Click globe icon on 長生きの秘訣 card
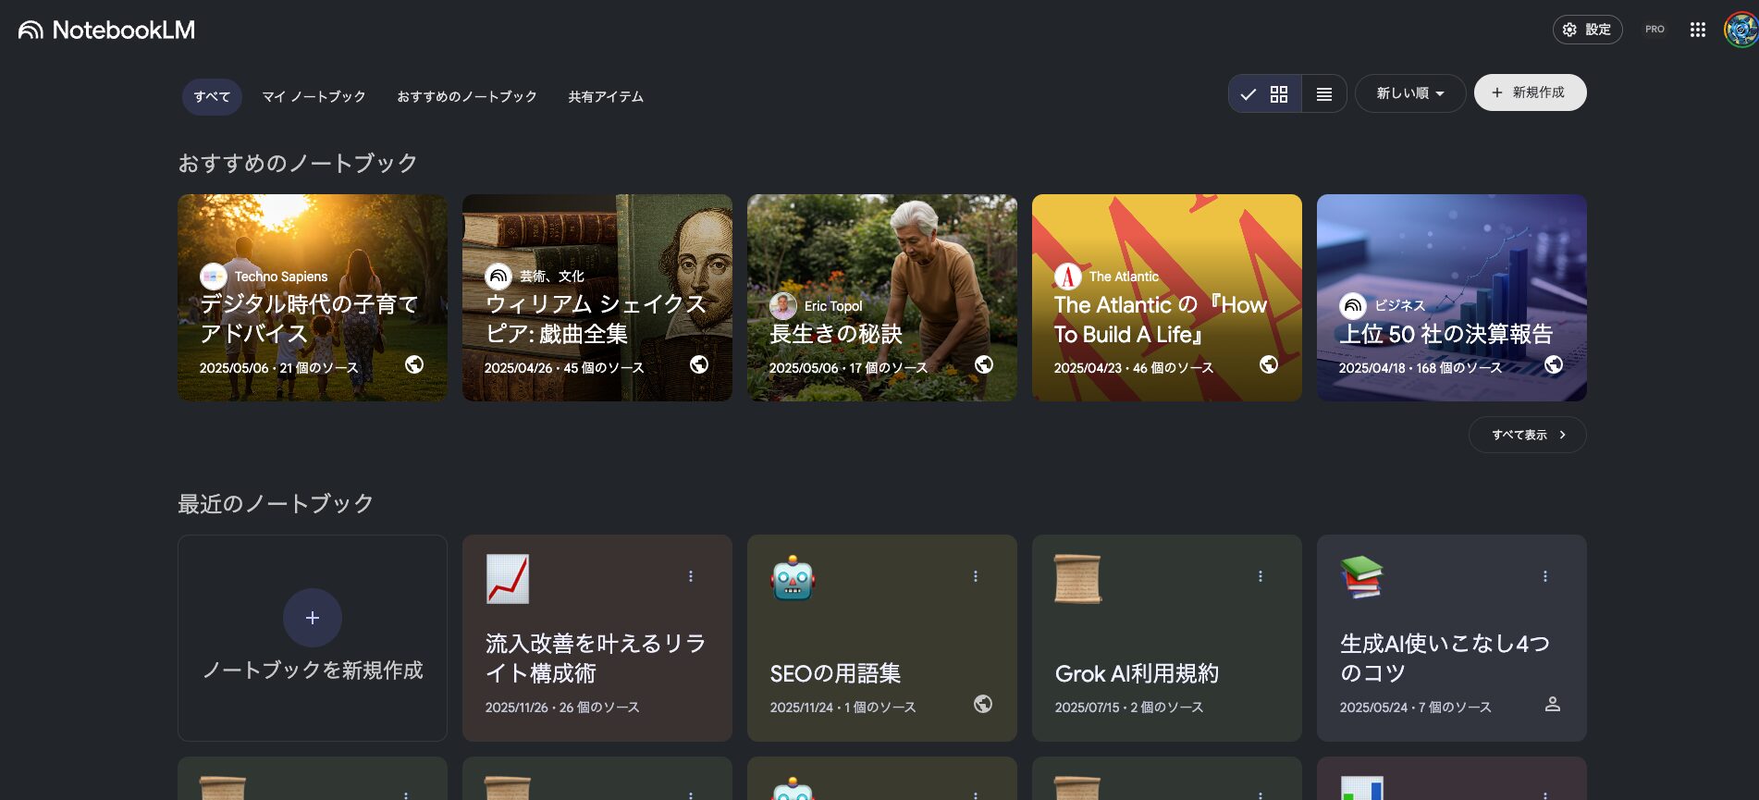 pyautogui.click(x=984, y=364)
